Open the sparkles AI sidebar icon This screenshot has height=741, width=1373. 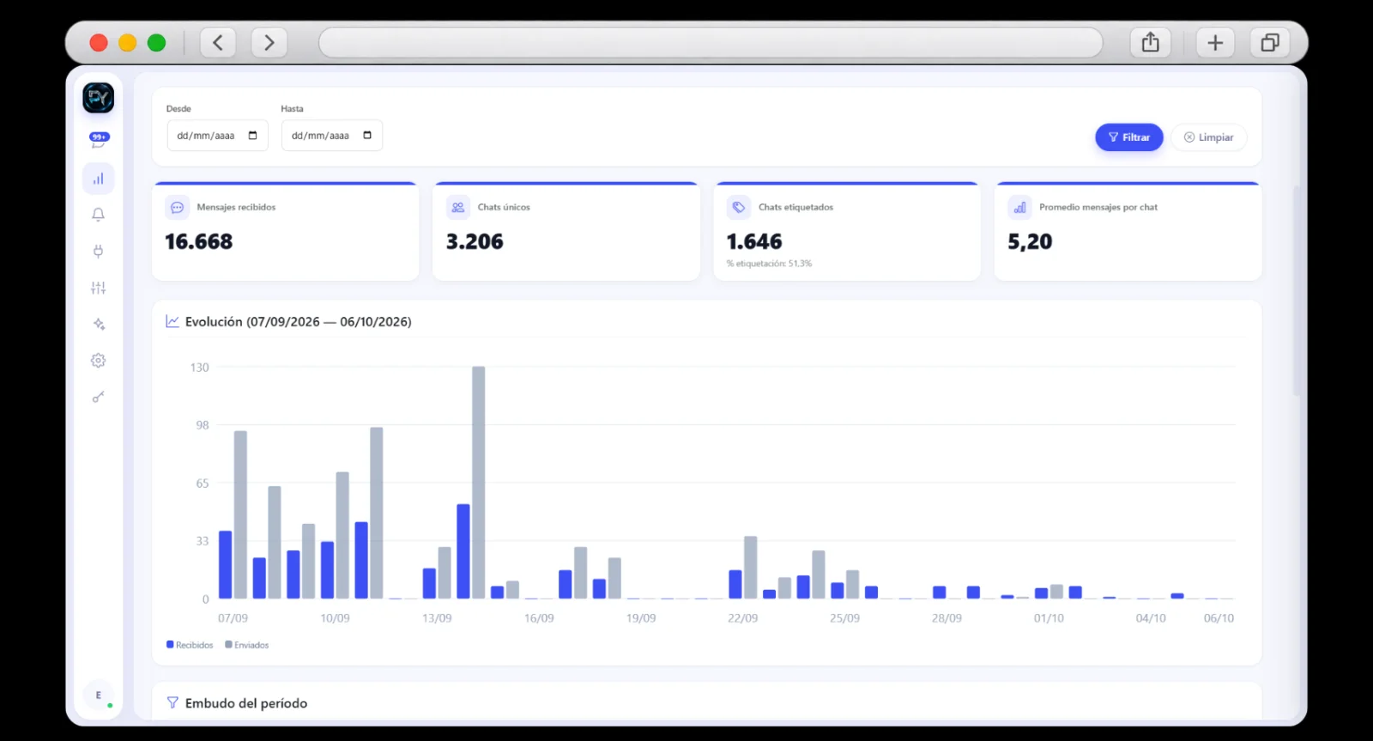pyautogui.click(x=99, y=325)
